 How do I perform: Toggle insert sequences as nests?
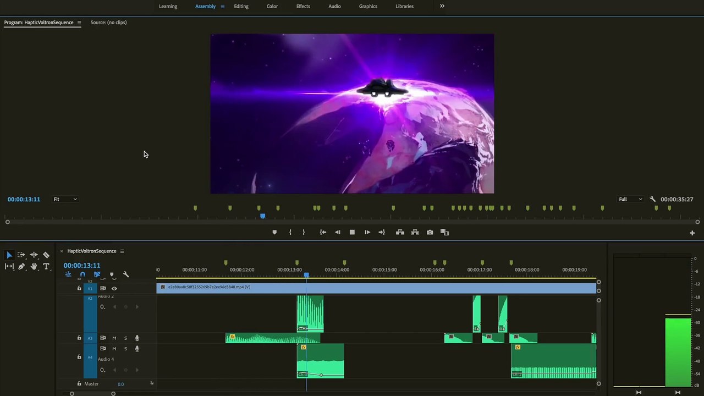tap(68, 274)
